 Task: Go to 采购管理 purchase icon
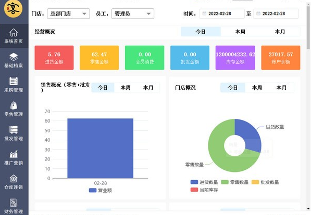14,82
